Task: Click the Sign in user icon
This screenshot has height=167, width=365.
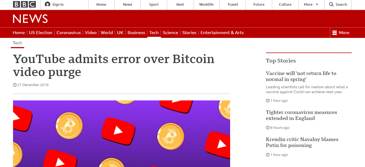Action: (x=47, y=4)
